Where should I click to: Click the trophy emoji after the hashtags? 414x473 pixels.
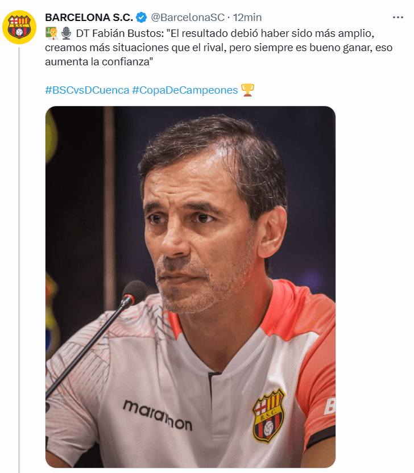[247, 90]
